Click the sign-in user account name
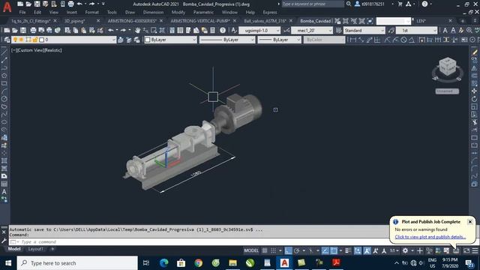Screen dimensions: 480x270 pos(373,4)
